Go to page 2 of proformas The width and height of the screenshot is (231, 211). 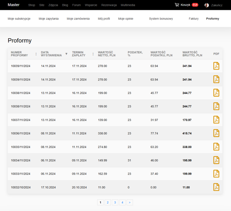pyautogui.click(x=108, y=202)
